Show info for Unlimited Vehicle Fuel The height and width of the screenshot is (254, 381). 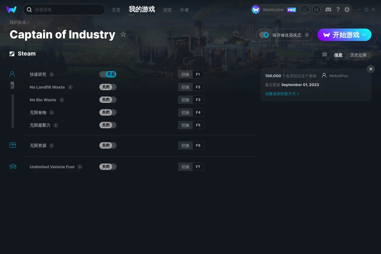(x=80, y=167)
